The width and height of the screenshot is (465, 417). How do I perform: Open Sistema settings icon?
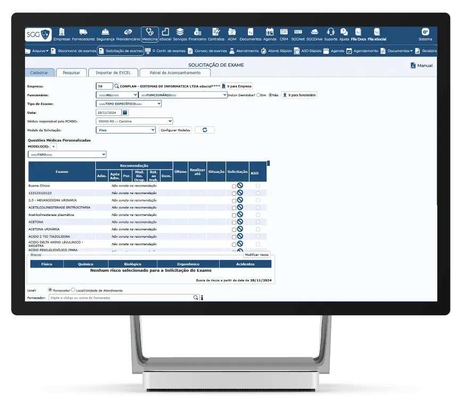[x=425, y=35]
